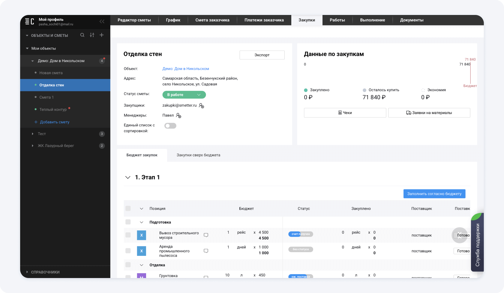Open the Закупки сверх бюджета tab

198,155
